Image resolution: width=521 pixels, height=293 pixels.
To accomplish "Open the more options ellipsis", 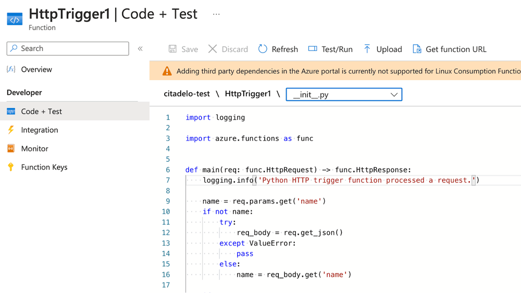I will pos(216,14).
